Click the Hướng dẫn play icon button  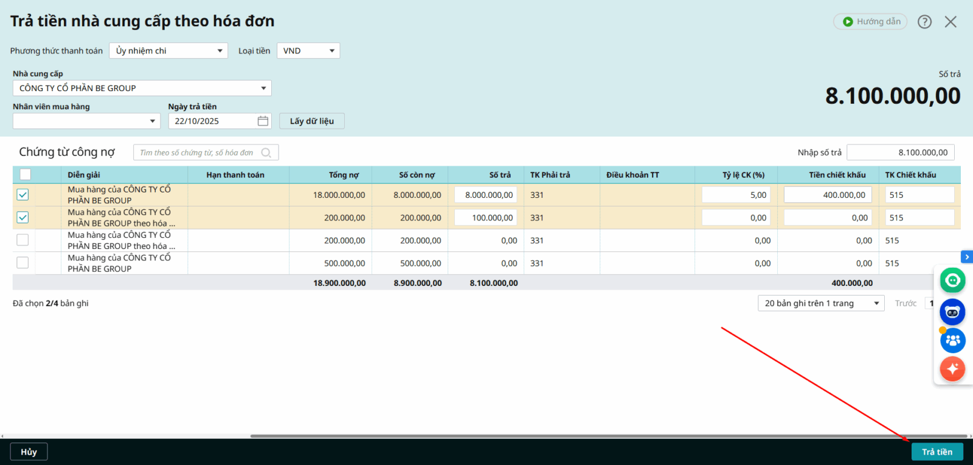870,22
